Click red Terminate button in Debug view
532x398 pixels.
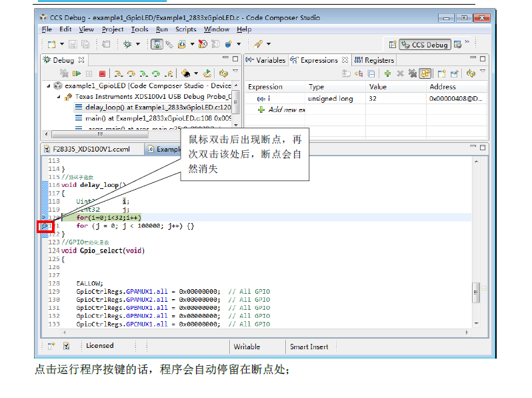[102, 73]
